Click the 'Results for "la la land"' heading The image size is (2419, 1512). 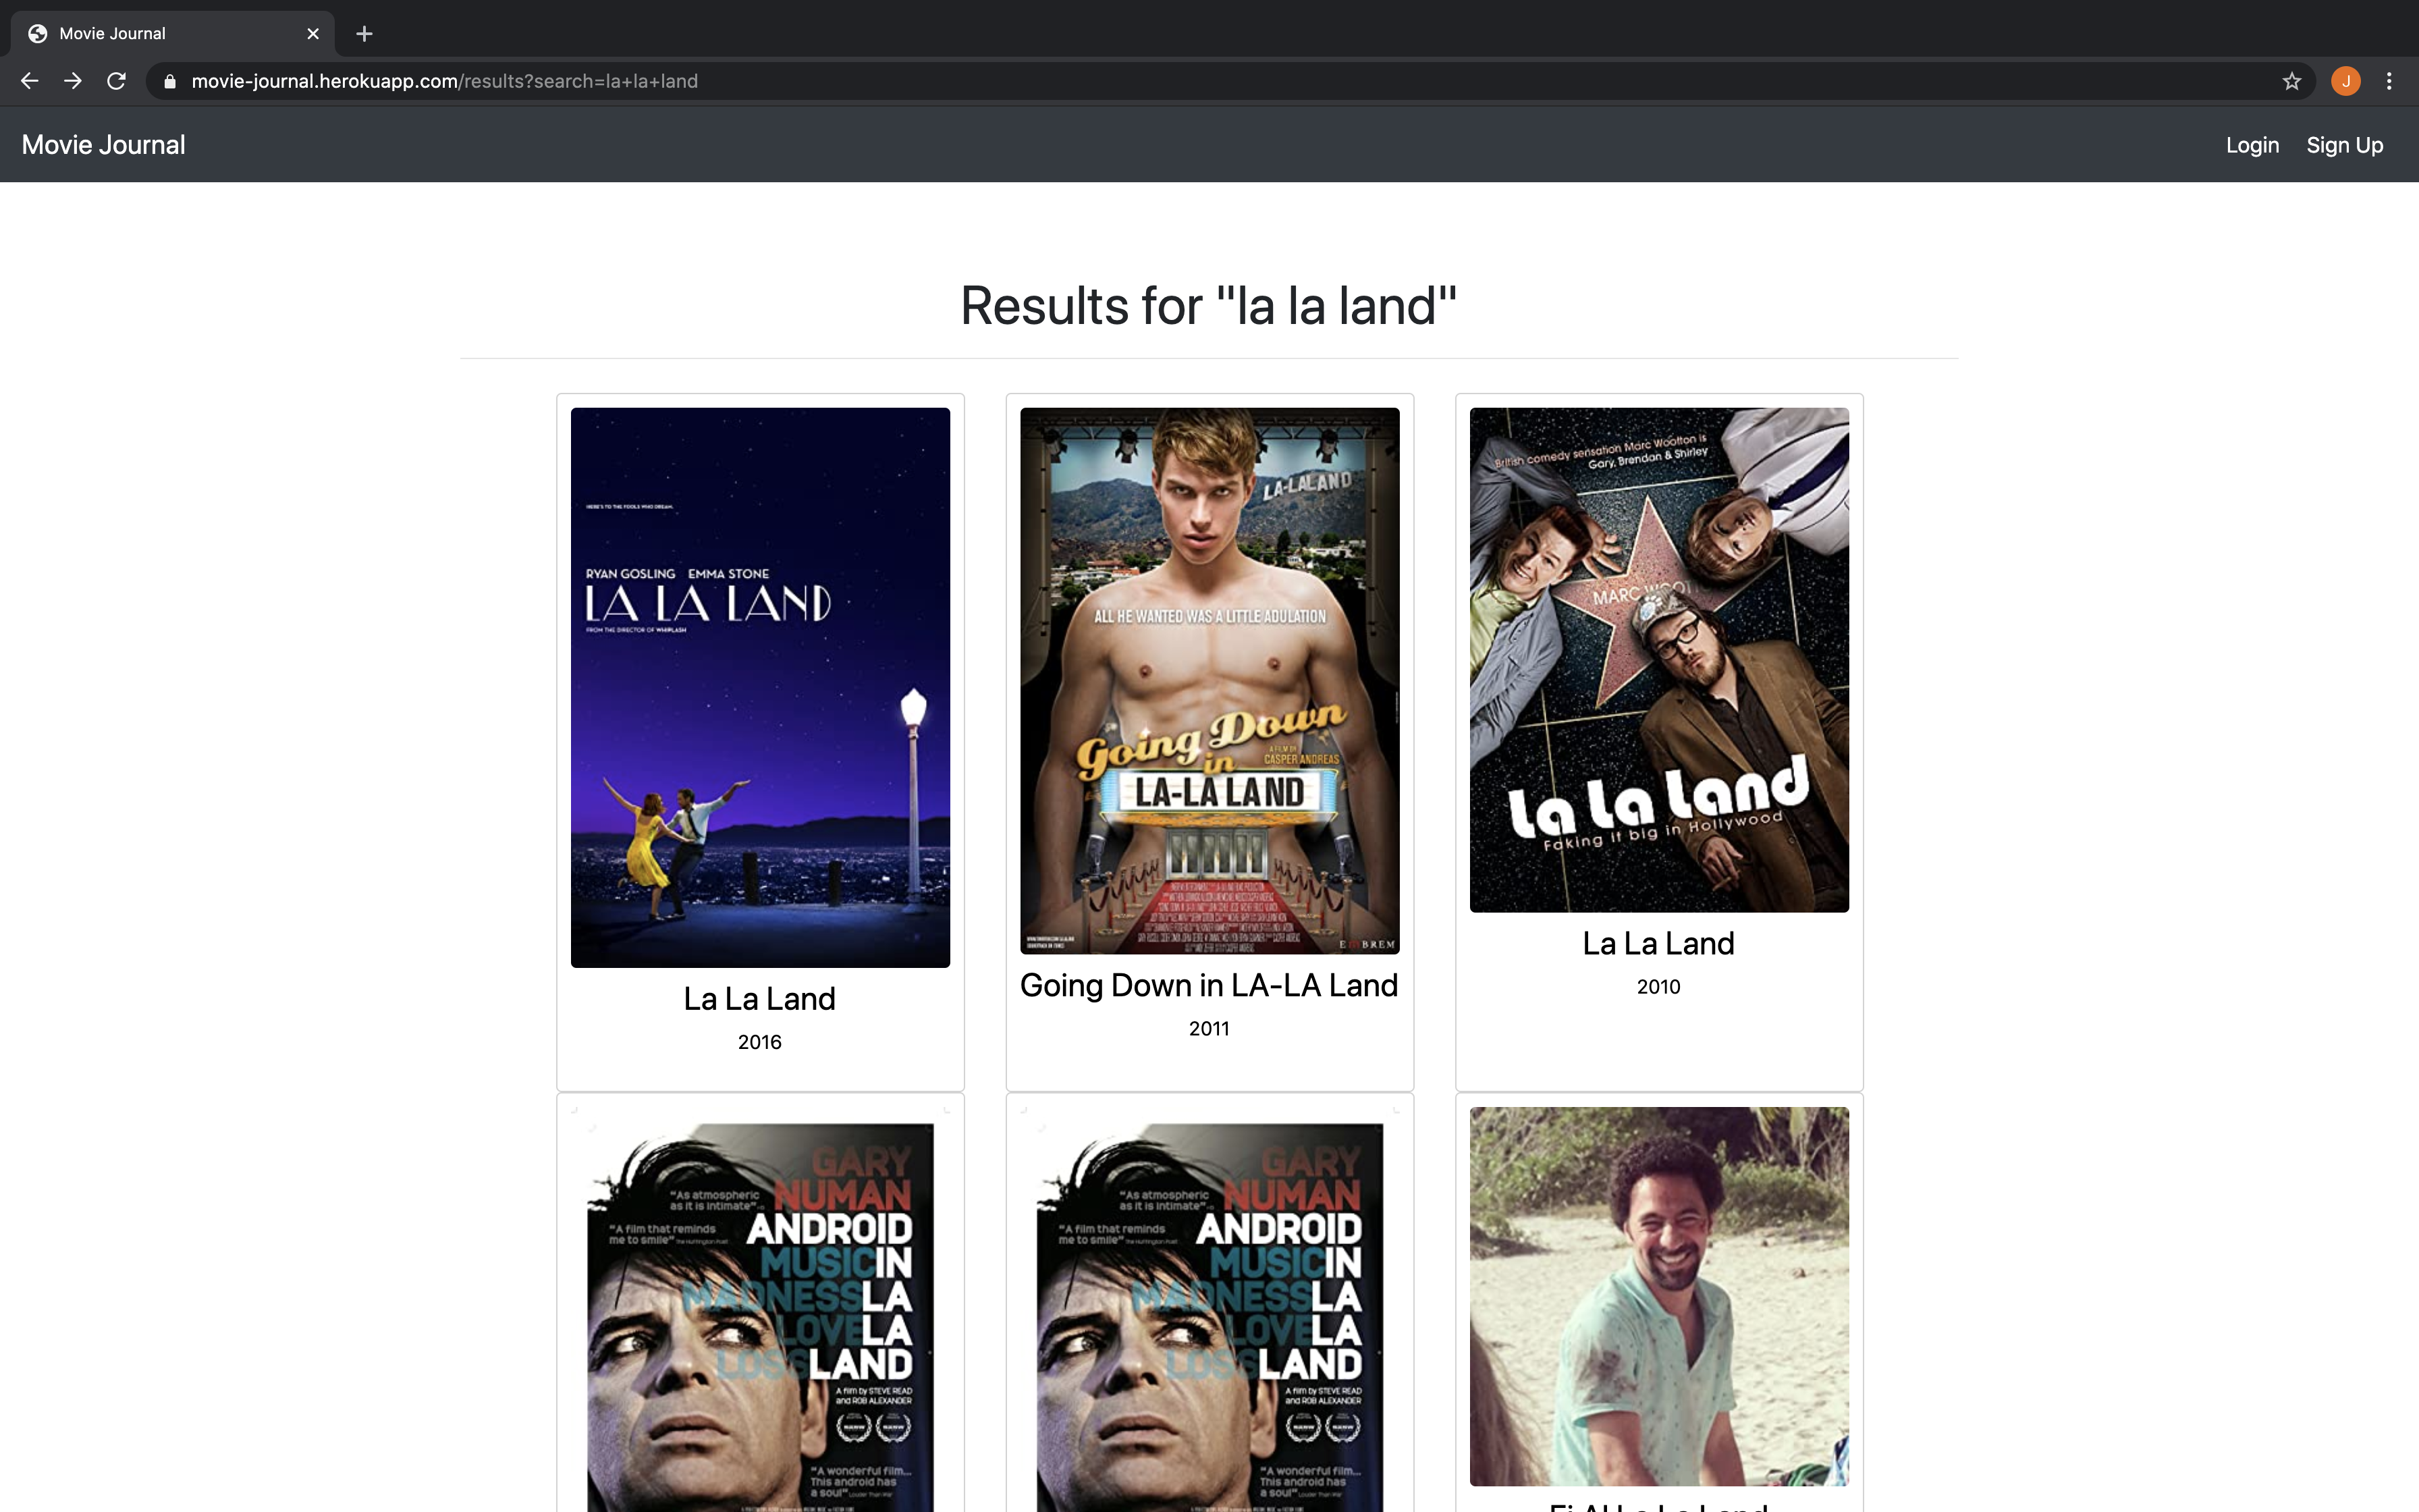[x=1209, y=305]
